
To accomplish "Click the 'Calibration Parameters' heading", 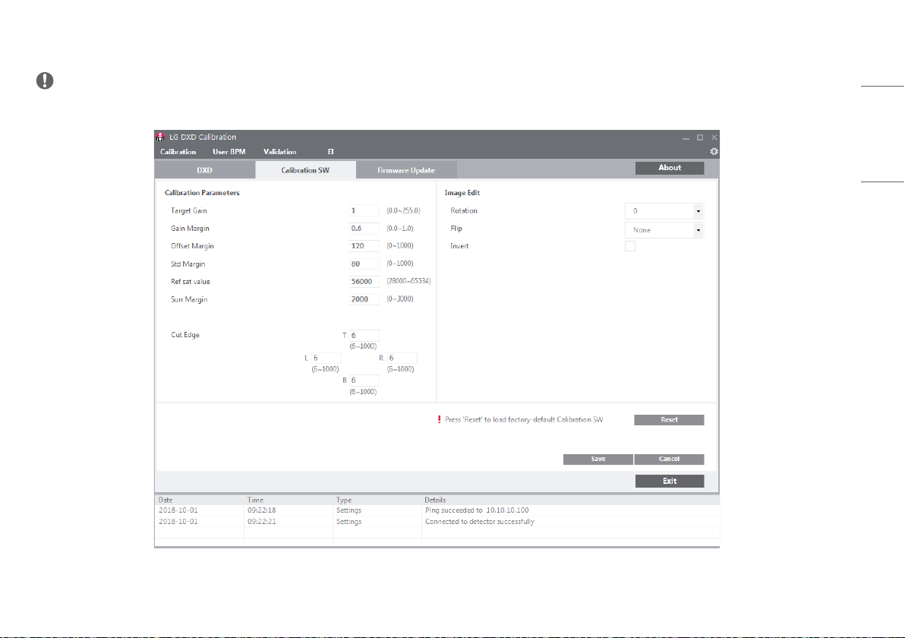I will click(202, 193).
